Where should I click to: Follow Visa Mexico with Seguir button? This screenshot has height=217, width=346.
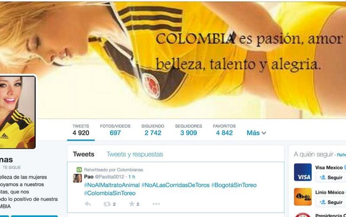click(331, 177)
